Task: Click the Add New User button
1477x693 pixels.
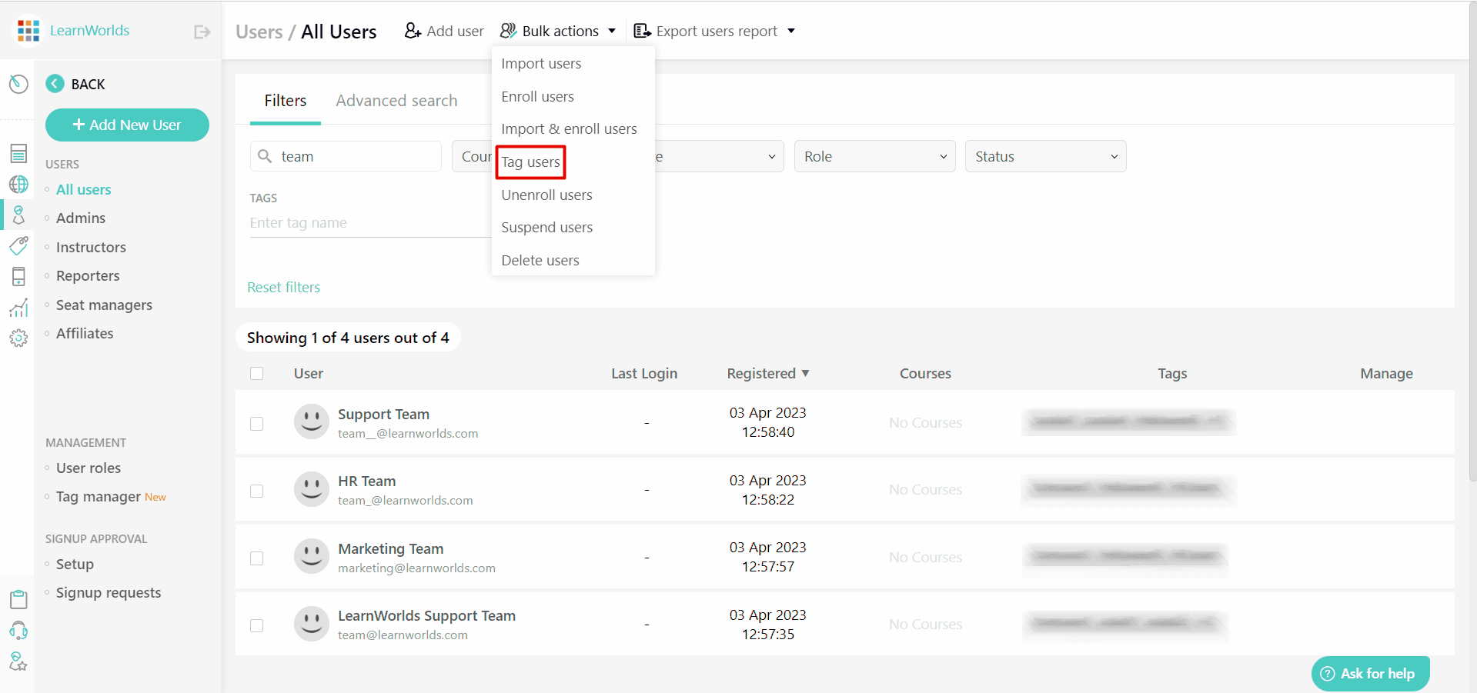Action: click(127, 125)
